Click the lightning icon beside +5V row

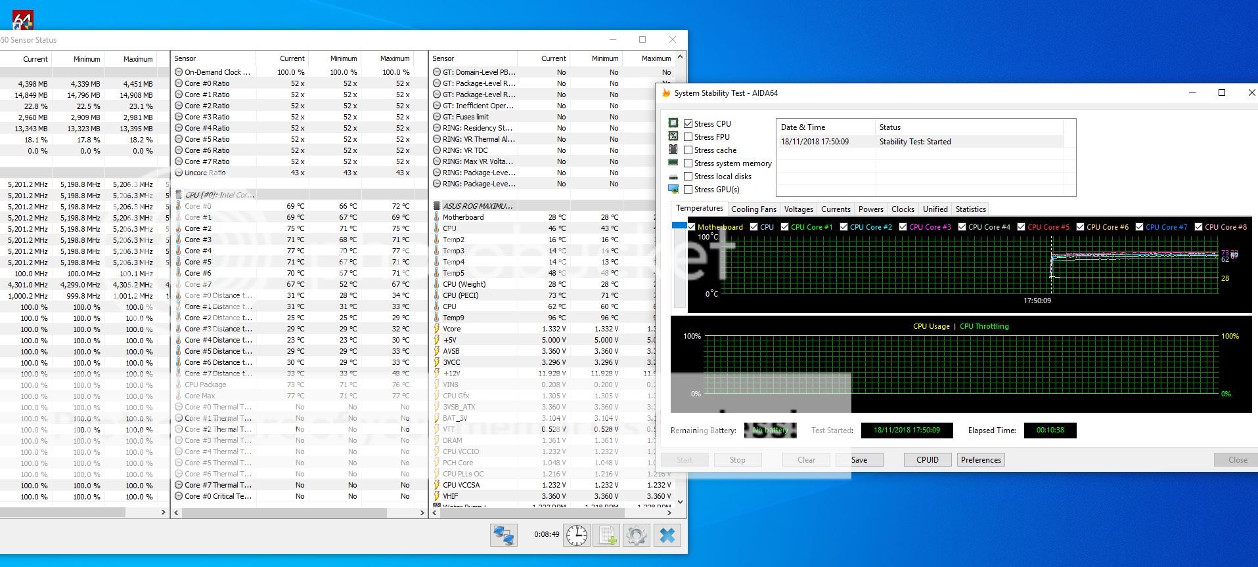[437, 340]
